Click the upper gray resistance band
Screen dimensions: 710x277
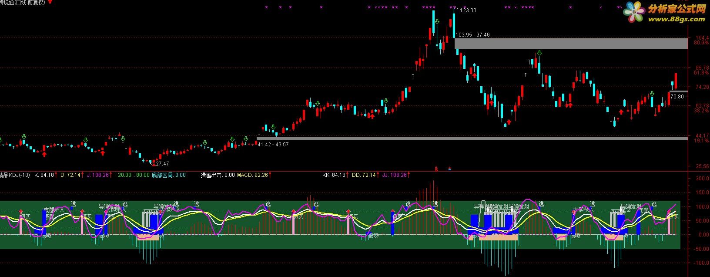pyautogui.click(x=571, y=43)
